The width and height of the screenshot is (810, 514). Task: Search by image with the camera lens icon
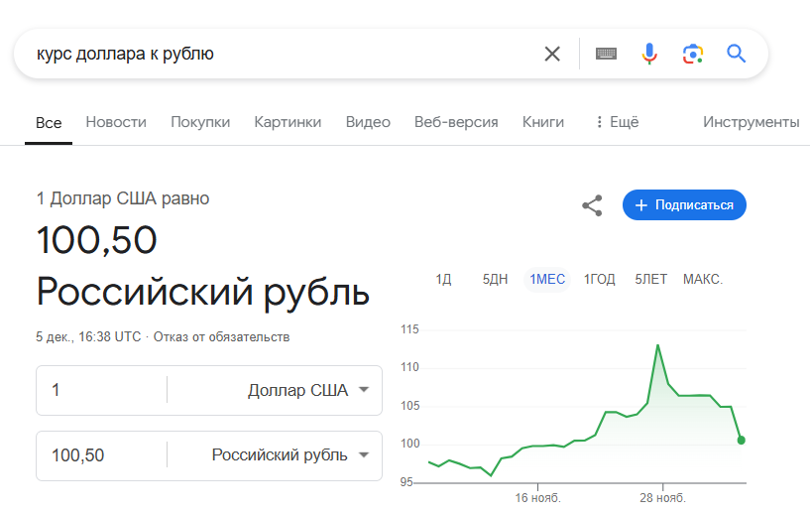(x=693, y=54)
